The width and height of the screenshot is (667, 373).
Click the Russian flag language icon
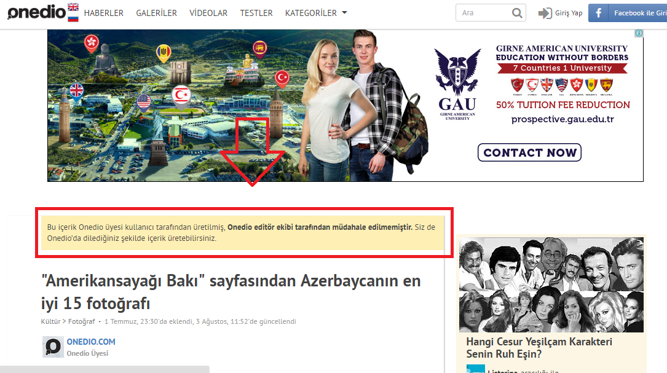click(73, 18)
